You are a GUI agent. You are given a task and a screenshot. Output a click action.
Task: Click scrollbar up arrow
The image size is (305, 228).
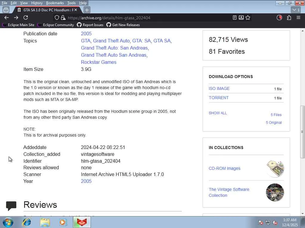(303, 31)
